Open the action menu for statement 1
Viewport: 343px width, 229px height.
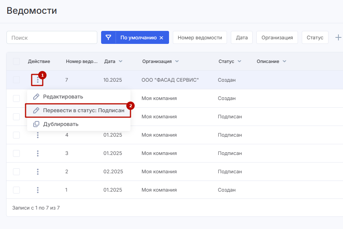pos(38,190)
